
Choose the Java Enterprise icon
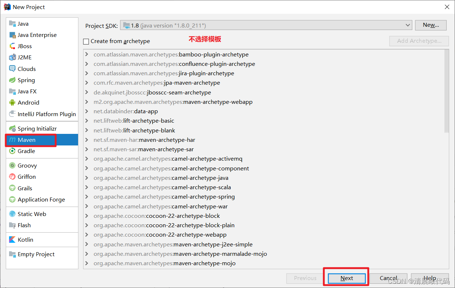(12, 35)
